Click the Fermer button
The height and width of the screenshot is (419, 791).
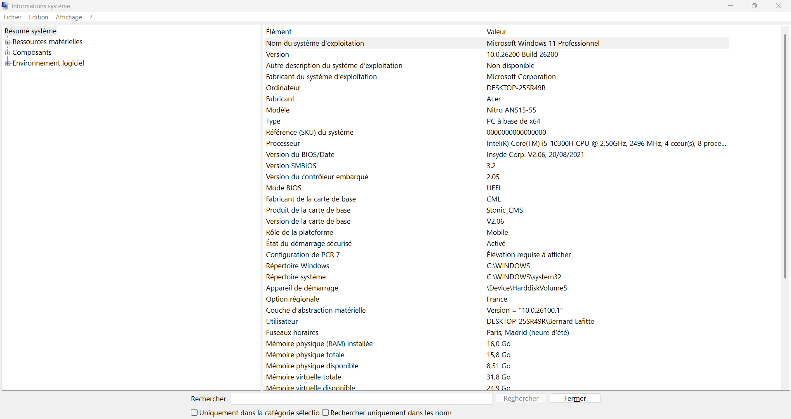click(x=575, y=398)
